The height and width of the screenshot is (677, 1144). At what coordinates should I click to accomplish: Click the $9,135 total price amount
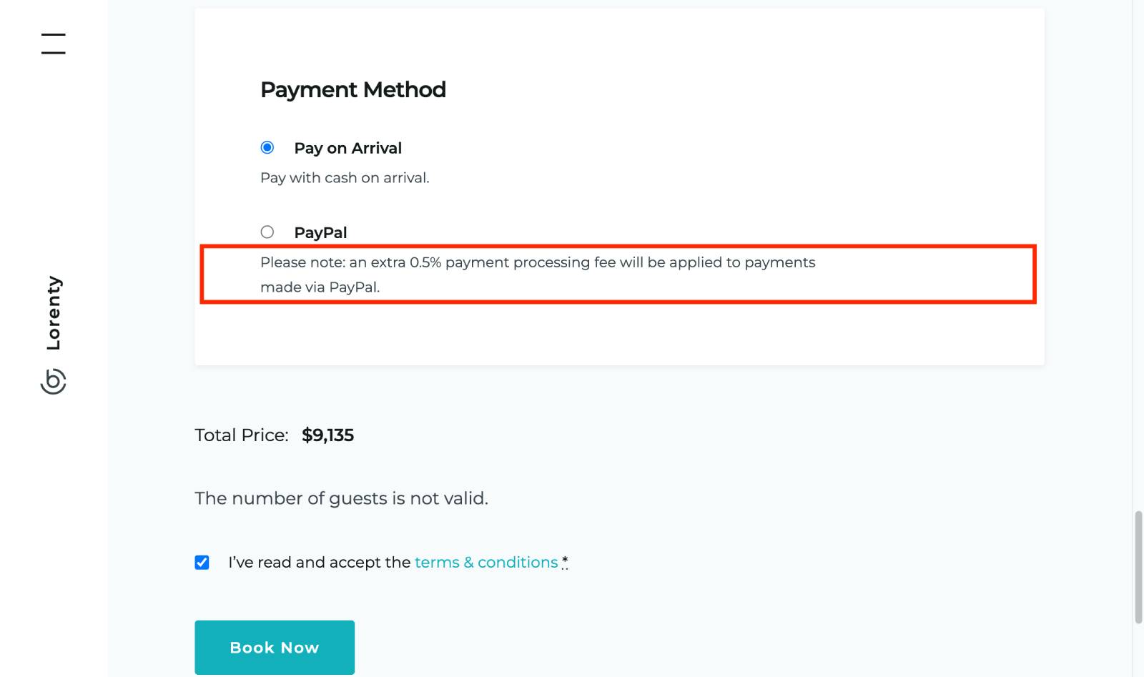pos(328,435)
